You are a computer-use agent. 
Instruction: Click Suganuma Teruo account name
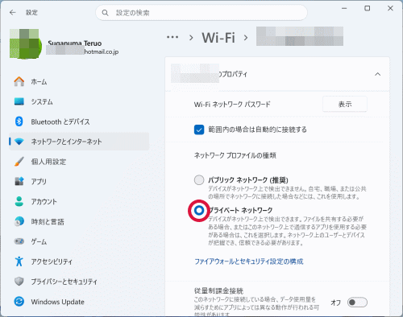click(75, 43)
